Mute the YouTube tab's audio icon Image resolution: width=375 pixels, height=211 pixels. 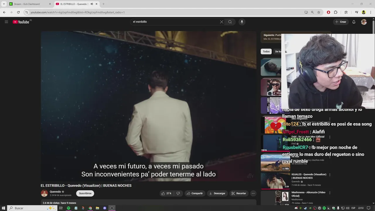click(x=92, y=4)
